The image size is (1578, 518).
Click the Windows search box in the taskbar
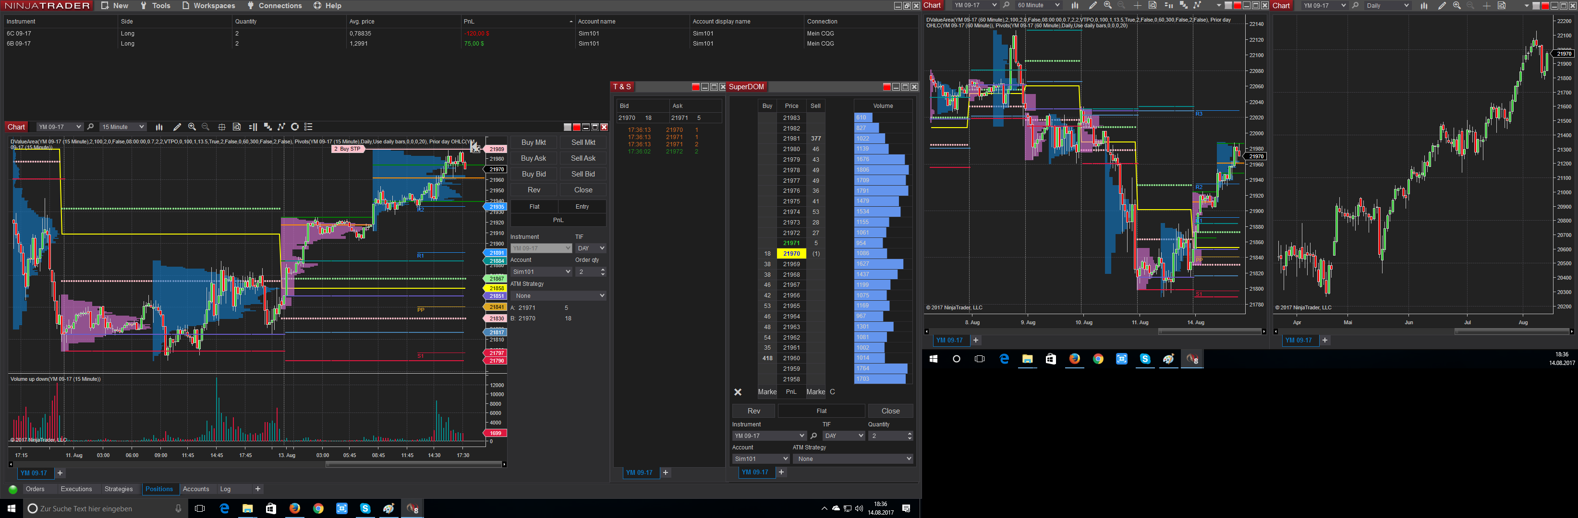click(105, 509)
